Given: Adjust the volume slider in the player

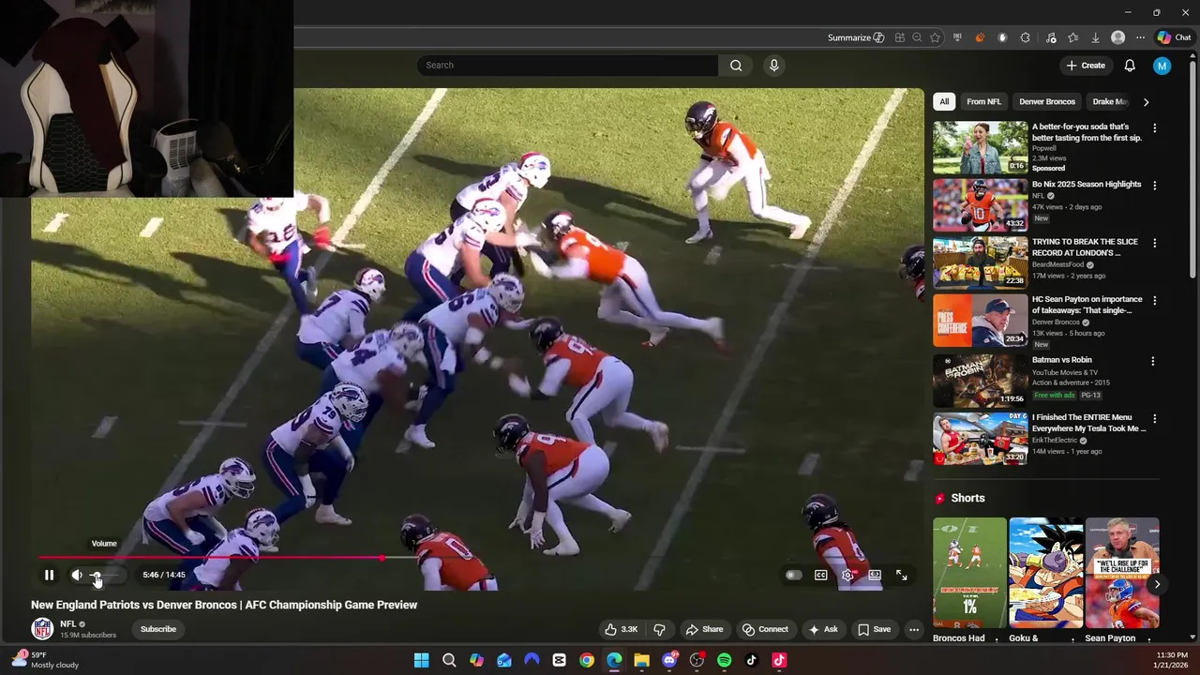Looking at the screenshot, I should (105, 575).
